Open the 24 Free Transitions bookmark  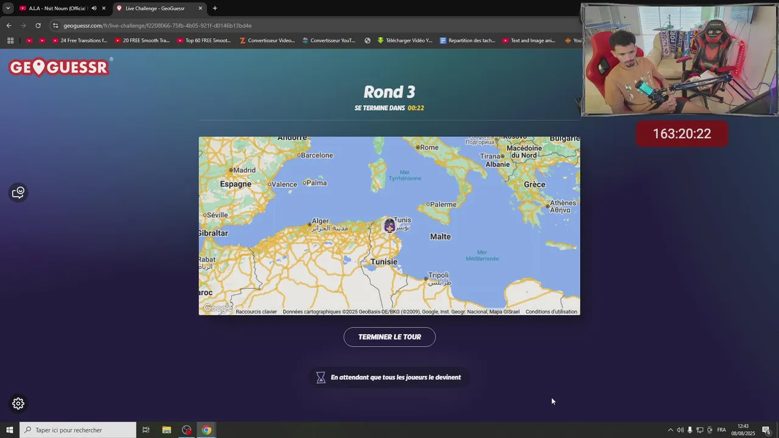[80, 41]
